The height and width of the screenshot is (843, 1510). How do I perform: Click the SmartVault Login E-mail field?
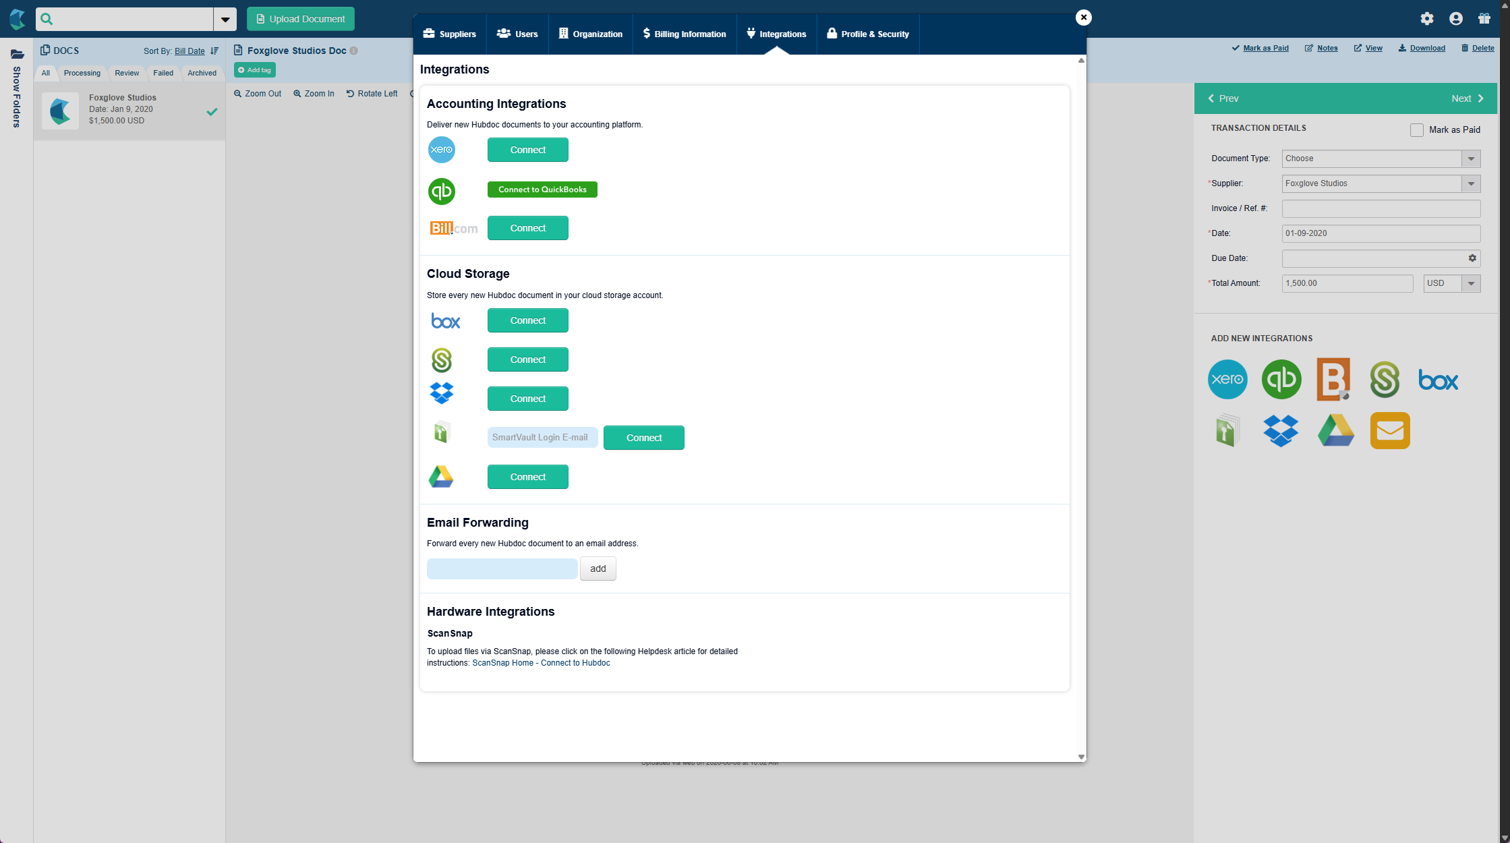pos(543,438)
